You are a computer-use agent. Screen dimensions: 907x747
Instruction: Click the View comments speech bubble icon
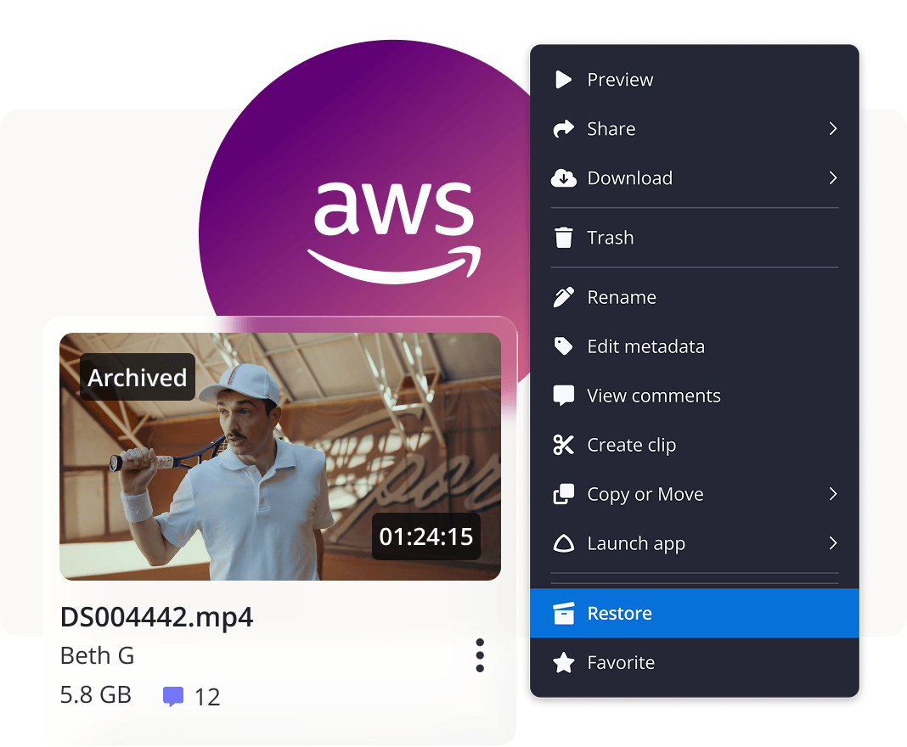click(563, 396)
